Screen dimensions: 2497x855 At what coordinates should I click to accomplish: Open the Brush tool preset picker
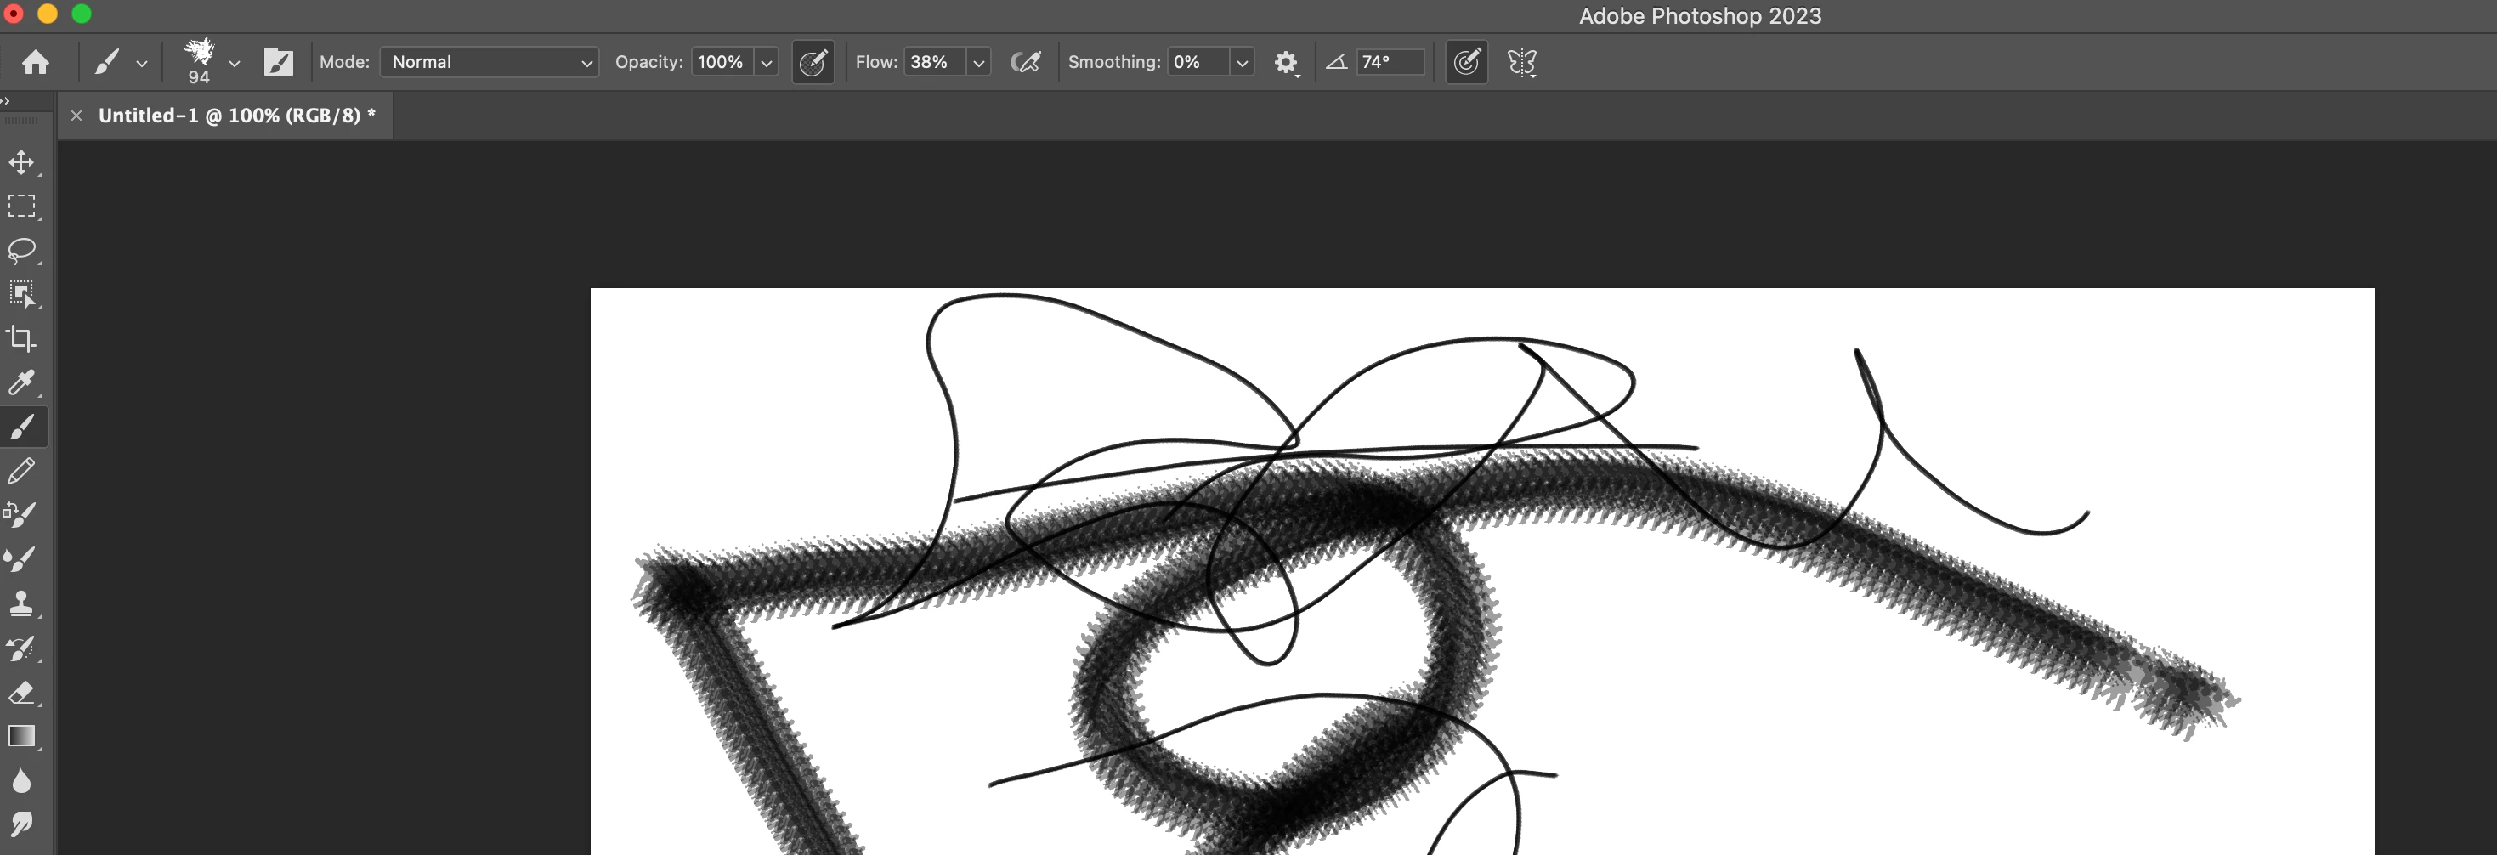[x=120, y=62]
